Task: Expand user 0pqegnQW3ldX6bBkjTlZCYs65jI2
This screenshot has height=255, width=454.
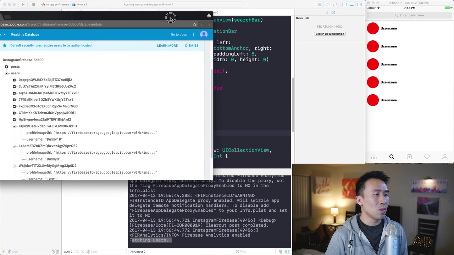Action: (x=14, y=80)
